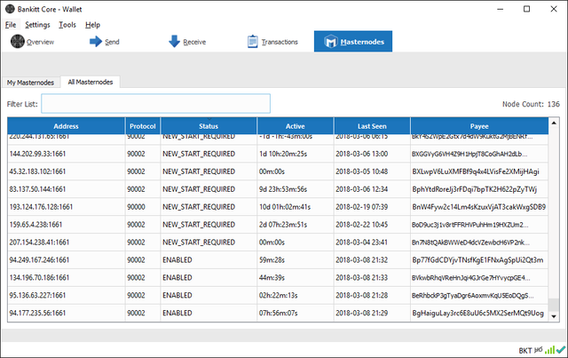Image resolution: width=568 pixels, height=358 pixels.
Task: Sort table by Address column header
Action: 66,126
